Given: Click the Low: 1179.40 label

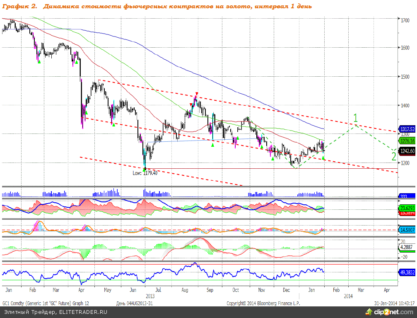Looking at the screenshot, I should coord(145,172).
